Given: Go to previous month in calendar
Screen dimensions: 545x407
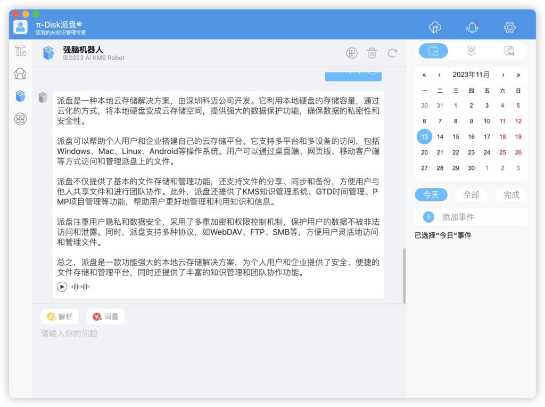Looking at the screenshot, I should click(439, 75).
